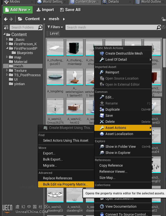The image size is (166, 216).
Task: Click the save search icon beside the mesh search
Action: [x=164, y=27]
